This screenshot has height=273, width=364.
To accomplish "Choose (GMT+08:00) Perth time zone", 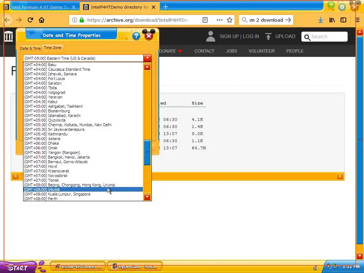I will pyautogui.click(x=83, y=199).
